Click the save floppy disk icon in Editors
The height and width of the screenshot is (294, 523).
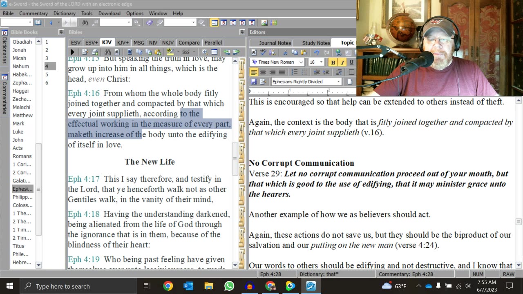coord(254,82)
